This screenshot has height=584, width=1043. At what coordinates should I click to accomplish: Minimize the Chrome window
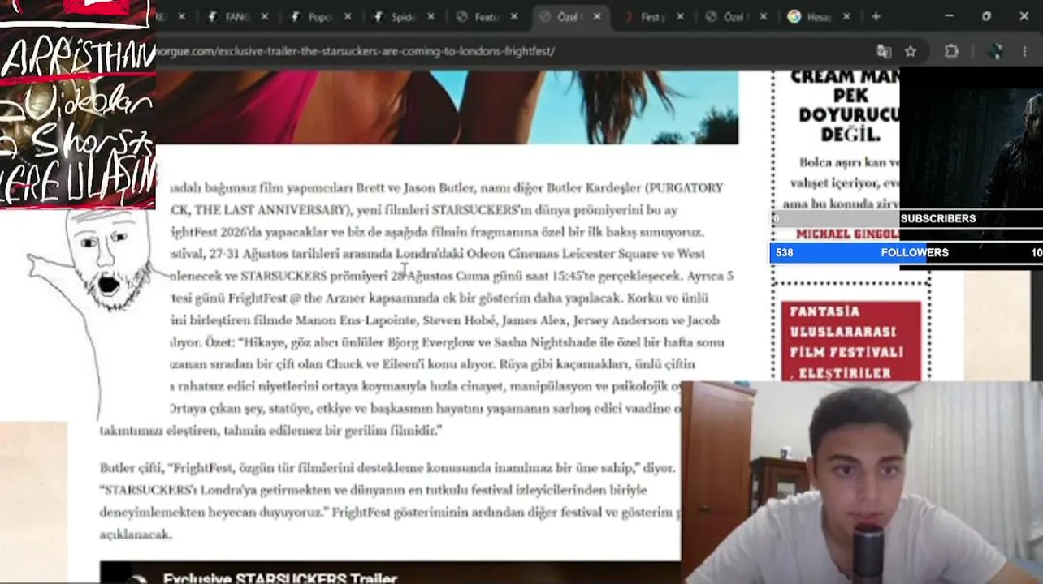coord(950,16)
